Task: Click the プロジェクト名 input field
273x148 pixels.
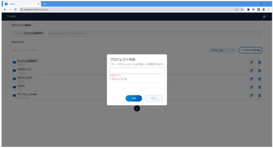Action: (x=137, y=86)
